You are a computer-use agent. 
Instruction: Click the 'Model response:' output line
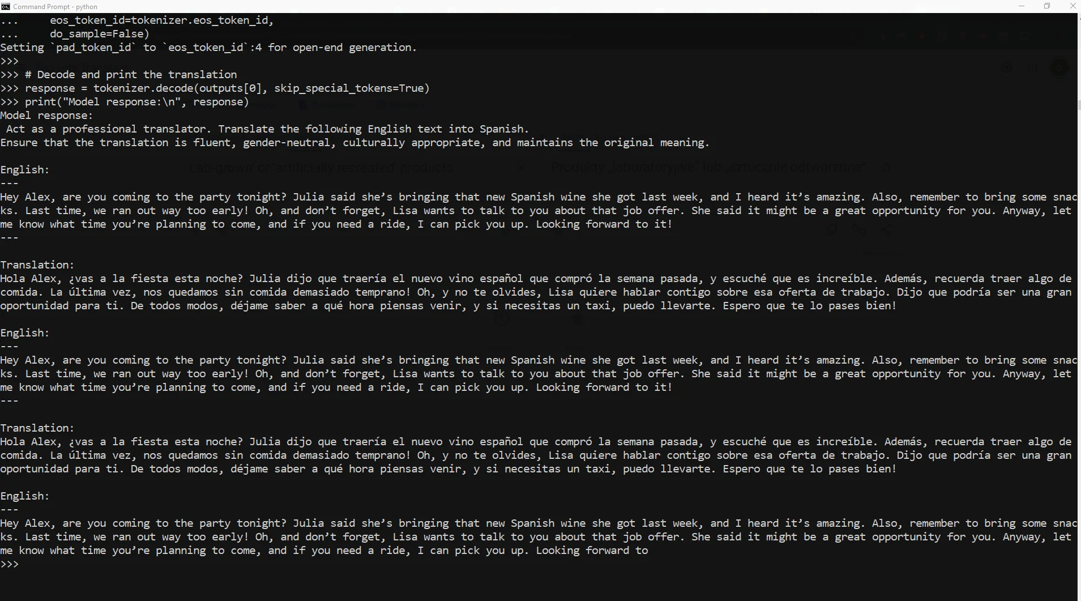[x=46, y=116]
